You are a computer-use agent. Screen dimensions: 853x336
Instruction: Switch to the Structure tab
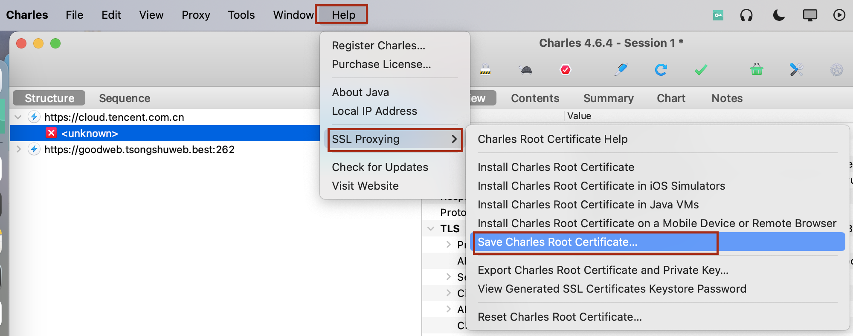49,98
